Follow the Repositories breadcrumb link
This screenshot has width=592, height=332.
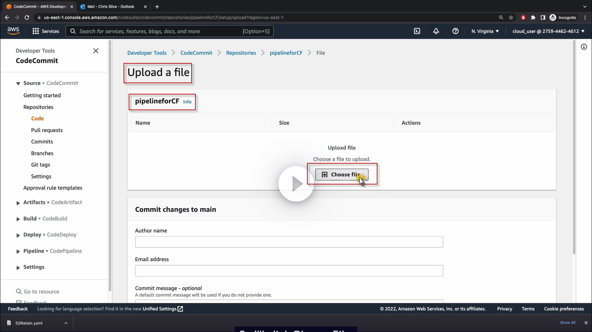point(241,53)
